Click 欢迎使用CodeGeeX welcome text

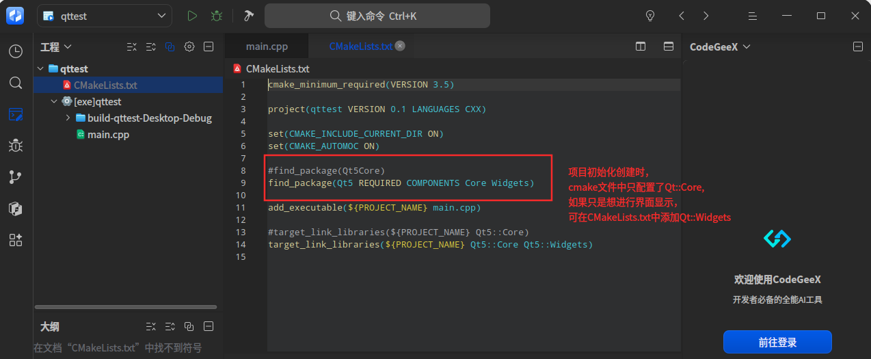tap(777, 280)
